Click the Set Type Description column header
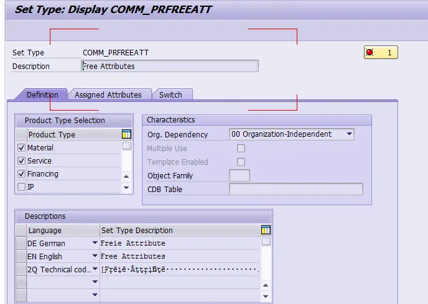 [180, 230]
